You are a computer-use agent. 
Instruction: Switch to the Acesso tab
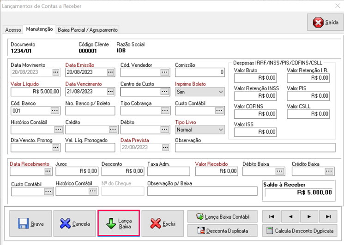[13, 29]
